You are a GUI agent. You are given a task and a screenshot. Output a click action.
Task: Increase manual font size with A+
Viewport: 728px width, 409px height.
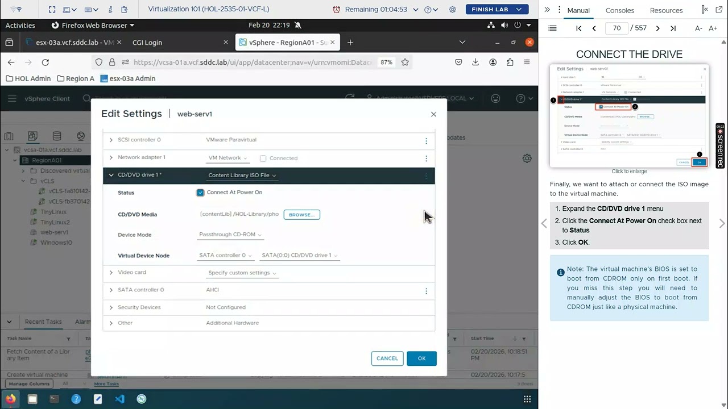713,28
